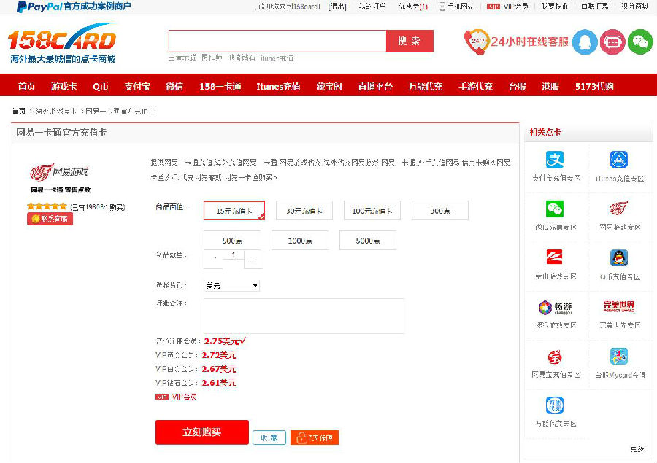This screenshot has height=463, width=657.
Task: Click the 立刻购买 buy now button
Action: (202, 432)
